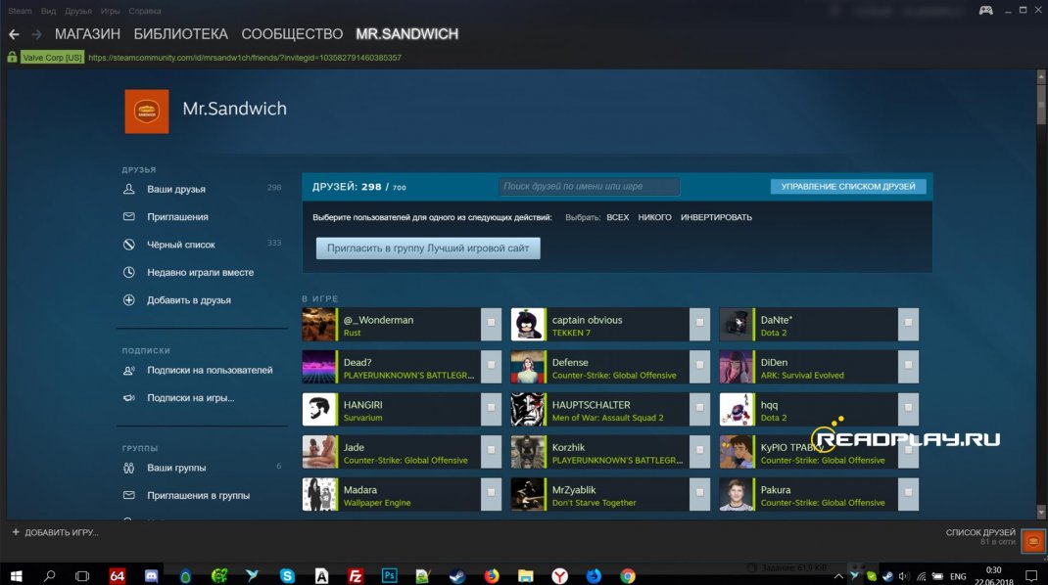This screenshot has width=1048, height=585.
Task: Switch to the 'БИБЛИОТЕКА' tab
Action: coord(181,34)
